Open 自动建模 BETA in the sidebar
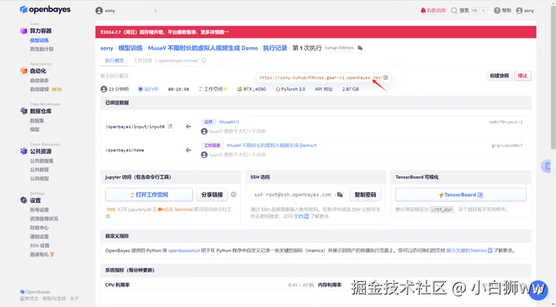Image resolution: width=556 pixels, height=307 pixels. tap(46, 89)
